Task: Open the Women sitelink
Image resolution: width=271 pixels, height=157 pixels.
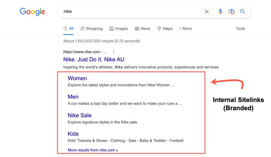Action: (77, 78)
